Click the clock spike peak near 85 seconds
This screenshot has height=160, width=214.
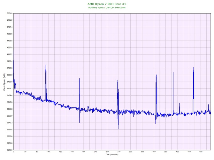coord(46,65)
